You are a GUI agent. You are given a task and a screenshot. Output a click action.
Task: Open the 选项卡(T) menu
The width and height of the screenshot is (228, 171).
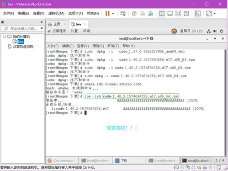(75, 13)
